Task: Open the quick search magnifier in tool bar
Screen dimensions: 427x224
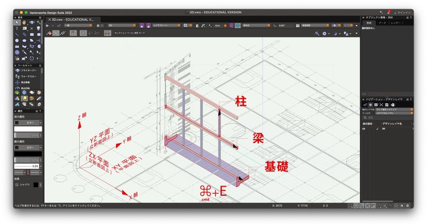Action: 317,33
